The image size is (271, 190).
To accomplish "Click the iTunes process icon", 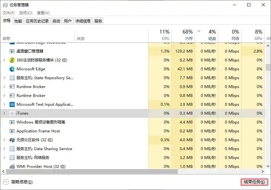I will click(x=12, y=113).
